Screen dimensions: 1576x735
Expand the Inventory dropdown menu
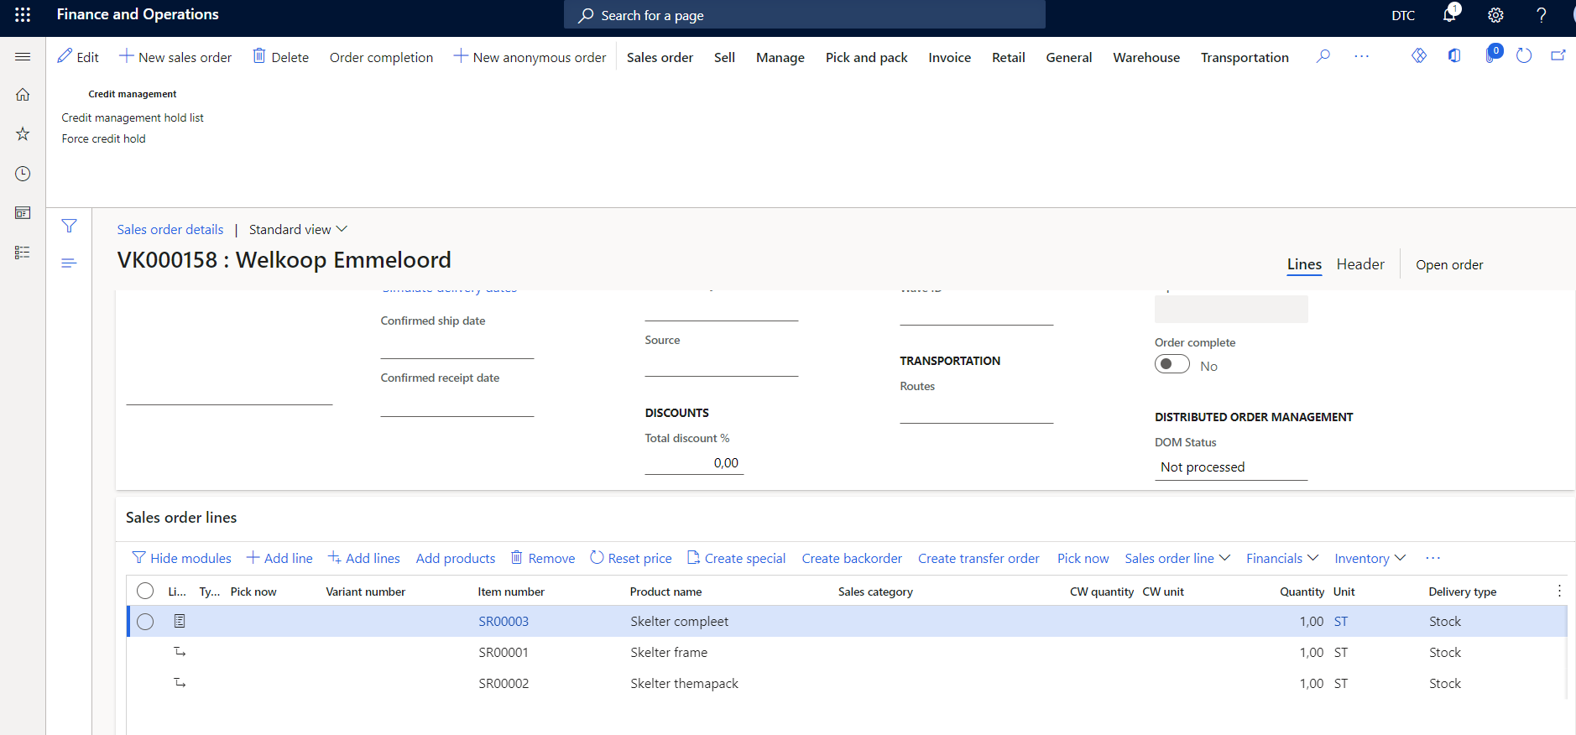(x=1369, y=559)
